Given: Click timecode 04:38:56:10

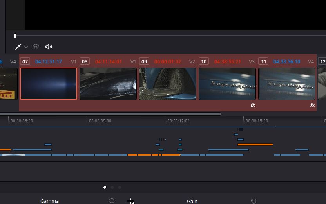Looking at the screenshot, I should click(287, 62).
